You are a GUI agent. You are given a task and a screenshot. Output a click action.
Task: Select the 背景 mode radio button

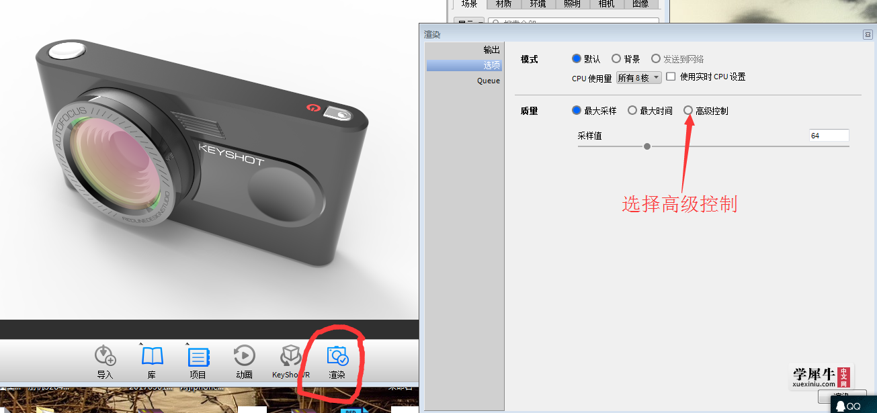616,59
